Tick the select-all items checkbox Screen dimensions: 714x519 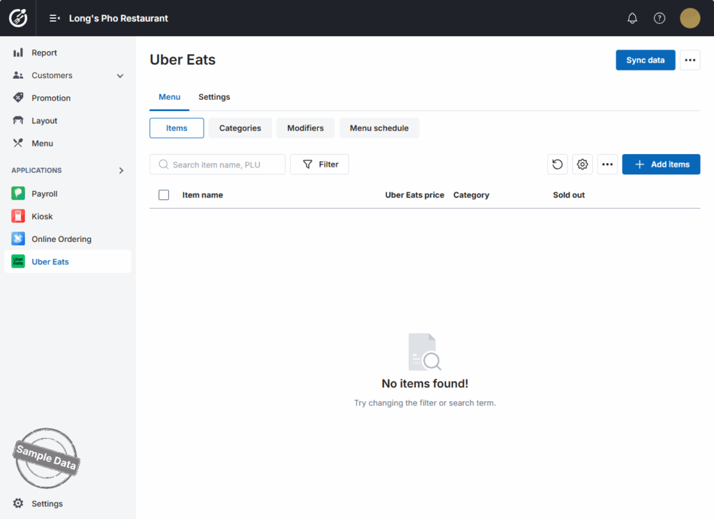pos(164,195)
